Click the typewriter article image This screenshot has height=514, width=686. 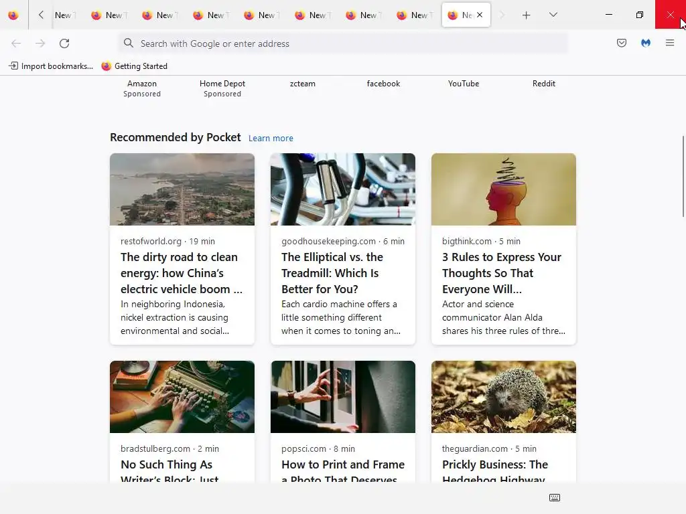pyautogui.click(x=182, y=397)
